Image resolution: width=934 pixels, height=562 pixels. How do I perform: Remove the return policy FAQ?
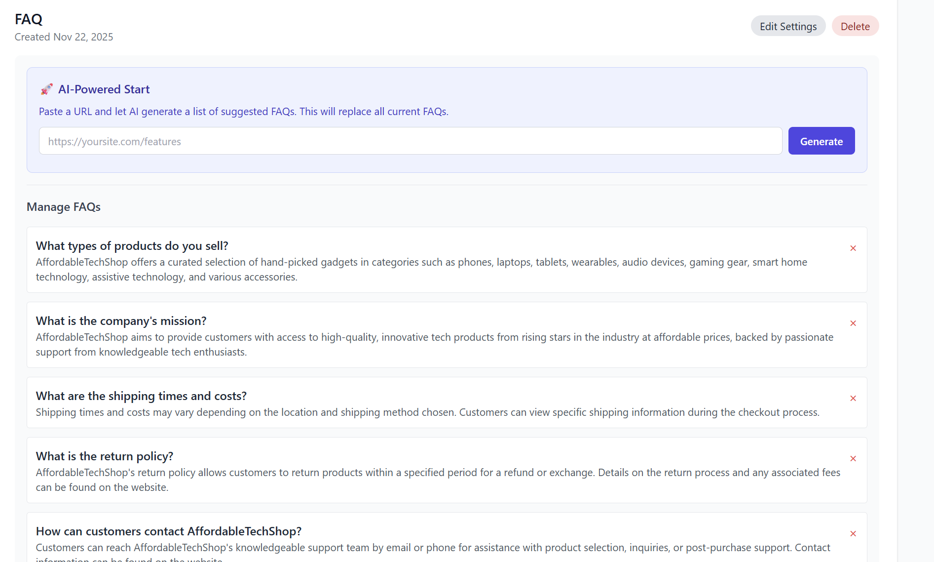click(853, 458)
